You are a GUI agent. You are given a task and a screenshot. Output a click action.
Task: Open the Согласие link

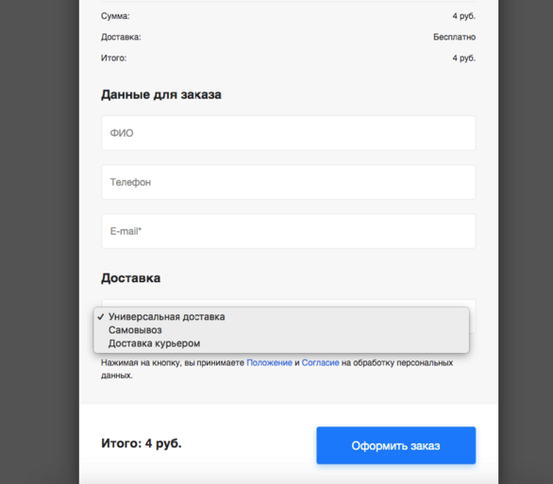click(x=320, y=362)
